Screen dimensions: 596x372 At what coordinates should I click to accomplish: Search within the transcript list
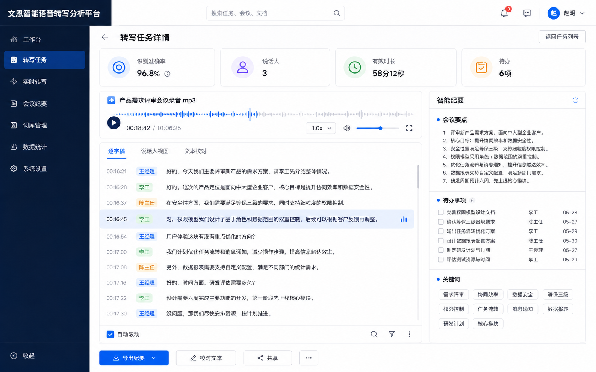point(374,334)
